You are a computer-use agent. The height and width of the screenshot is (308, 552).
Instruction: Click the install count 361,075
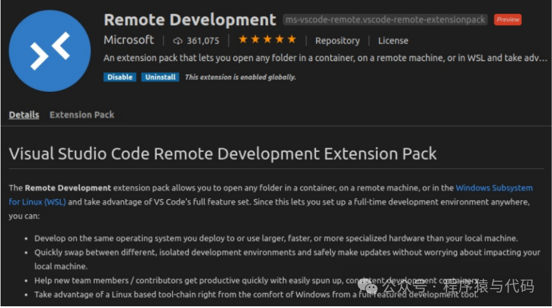pos(203,41)
